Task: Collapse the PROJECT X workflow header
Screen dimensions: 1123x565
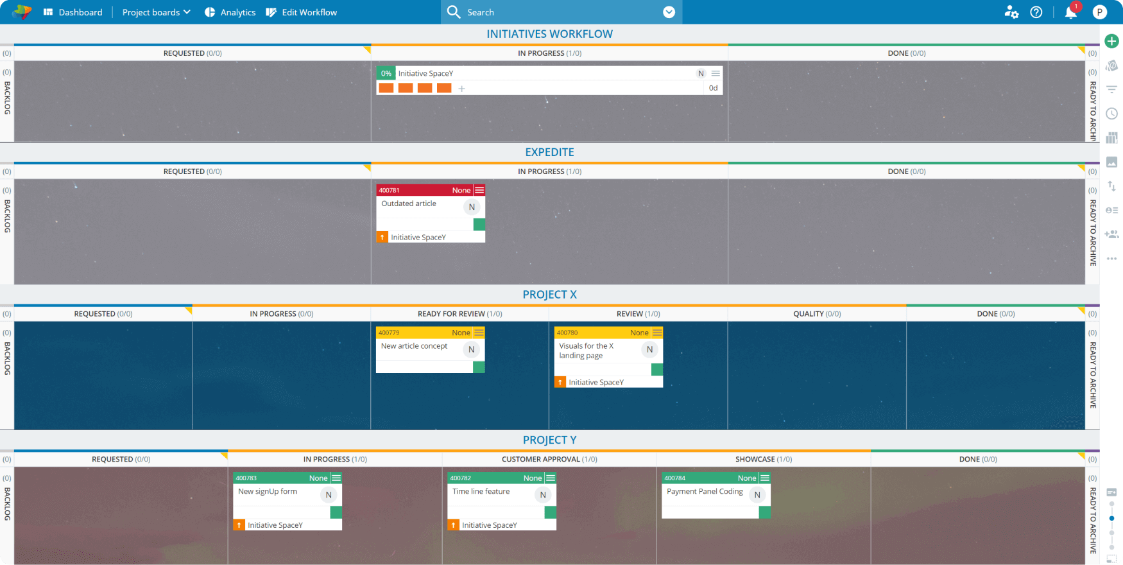Action: [x=549, y=295]
